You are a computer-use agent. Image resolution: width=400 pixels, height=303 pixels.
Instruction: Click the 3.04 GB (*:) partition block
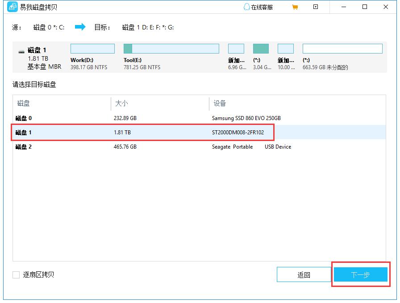[261, 48]
